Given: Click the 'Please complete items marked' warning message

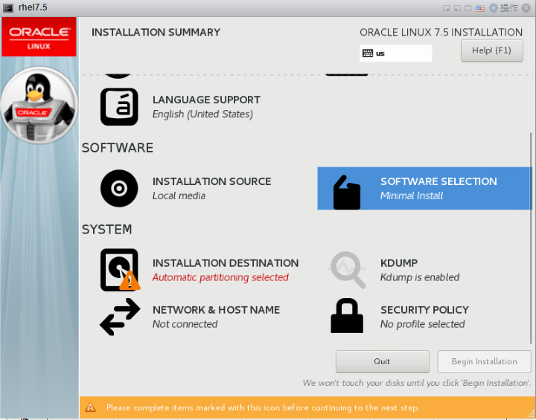Looking at the screenshot, I should click(x=263, y=407).
